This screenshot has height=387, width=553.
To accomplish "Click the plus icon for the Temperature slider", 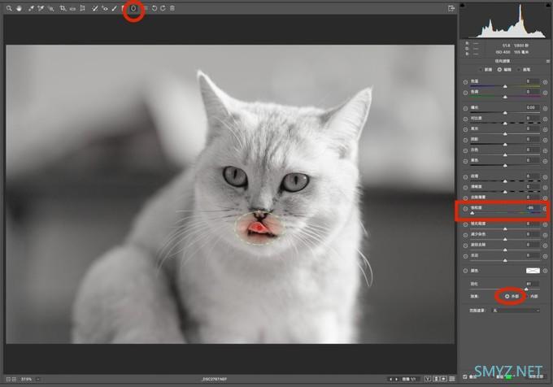I will point(545,82).
